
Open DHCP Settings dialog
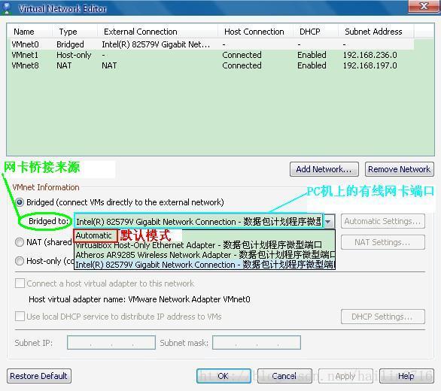pos(383,317)
